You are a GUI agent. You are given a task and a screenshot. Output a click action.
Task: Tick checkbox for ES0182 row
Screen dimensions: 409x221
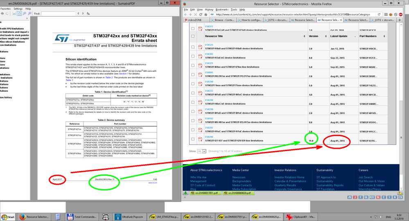[x=193, y=121]
